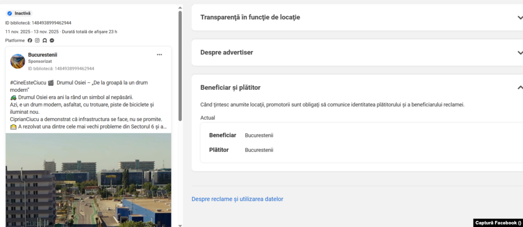The image size is (523, 227).
Task: Click the #CineEsteCiucu hashtag
Action: pyautogui.click(x=28, y=83)
